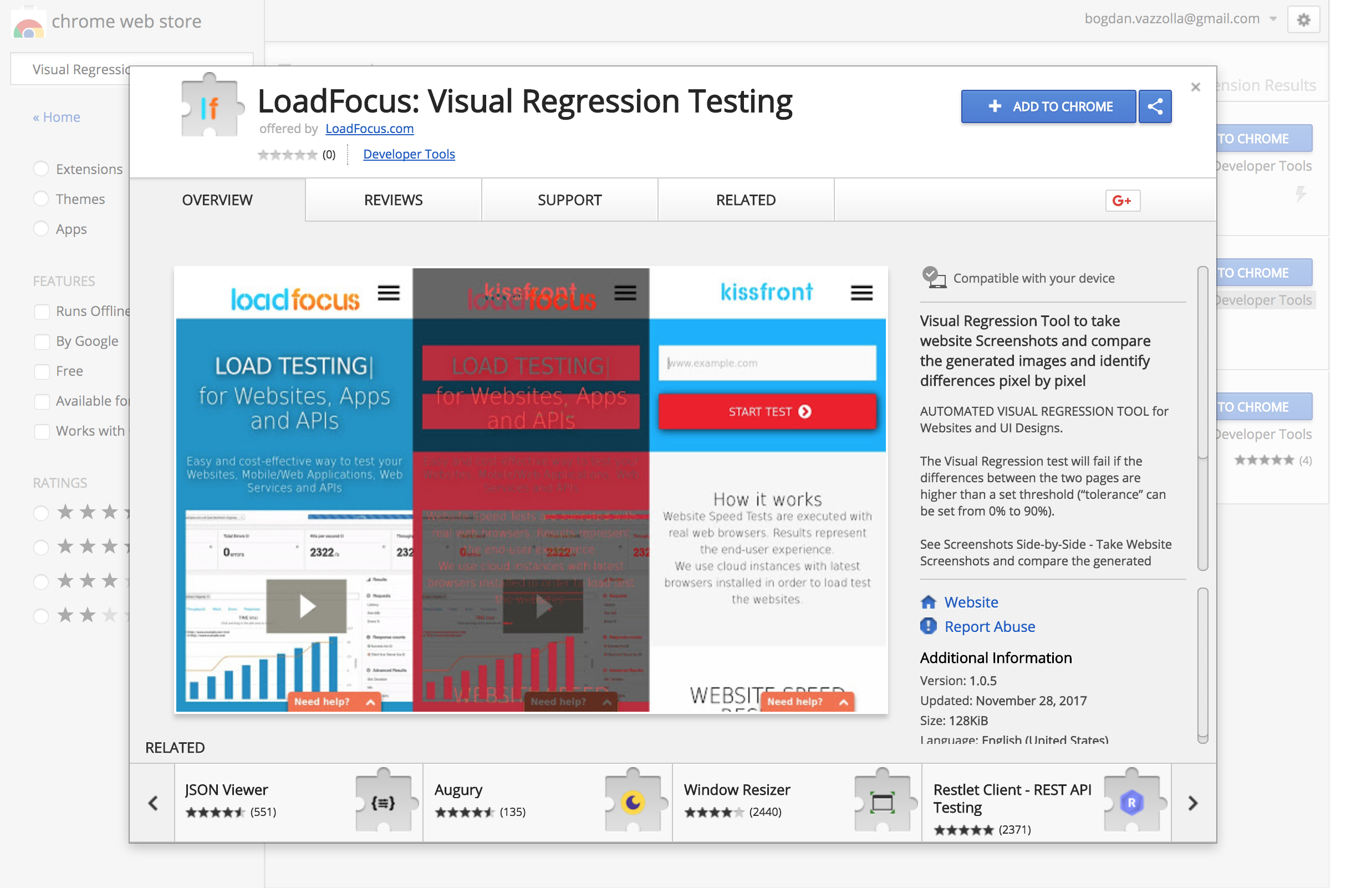Click the Visual Regression search field
This screenshot has width=1346, height=888.
tap(131, 69)
